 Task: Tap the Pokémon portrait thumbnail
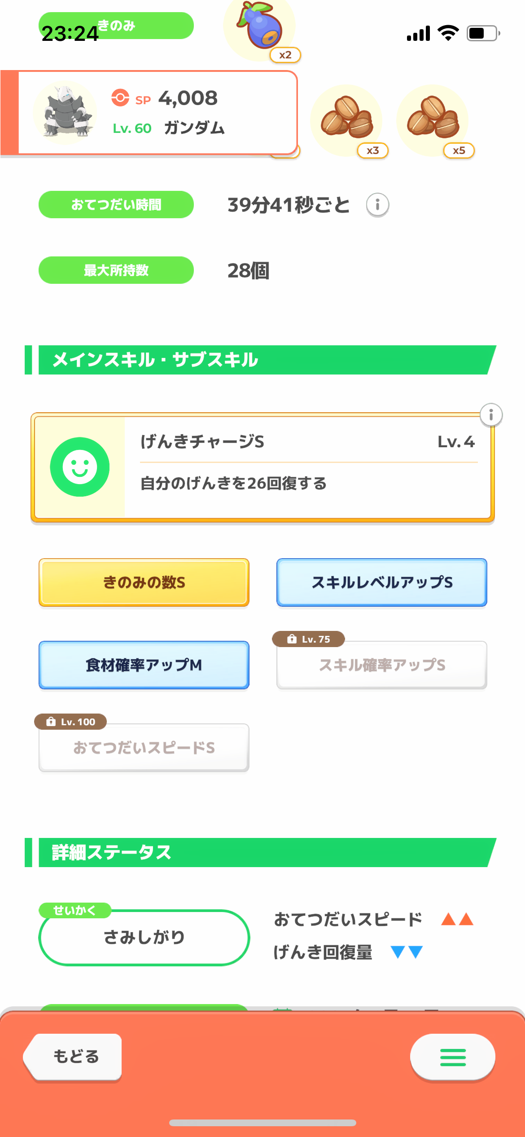click(66, 112)
